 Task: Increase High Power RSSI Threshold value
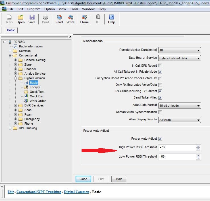(198, 146)
